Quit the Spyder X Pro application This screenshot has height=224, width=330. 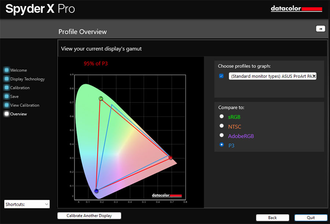click(x=311, y=217)
